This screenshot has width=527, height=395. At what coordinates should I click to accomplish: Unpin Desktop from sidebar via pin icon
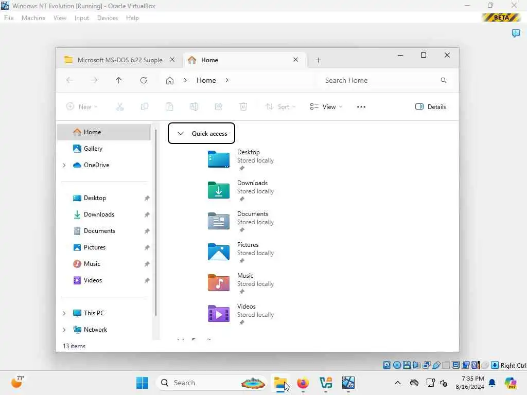[147, 198]
